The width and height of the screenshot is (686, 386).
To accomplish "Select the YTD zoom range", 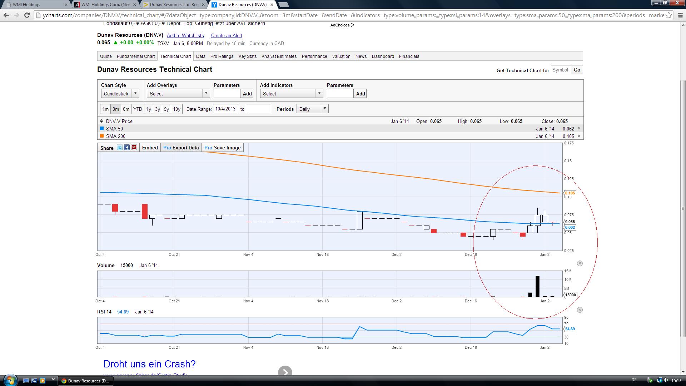I will click(x=138, y=109).
